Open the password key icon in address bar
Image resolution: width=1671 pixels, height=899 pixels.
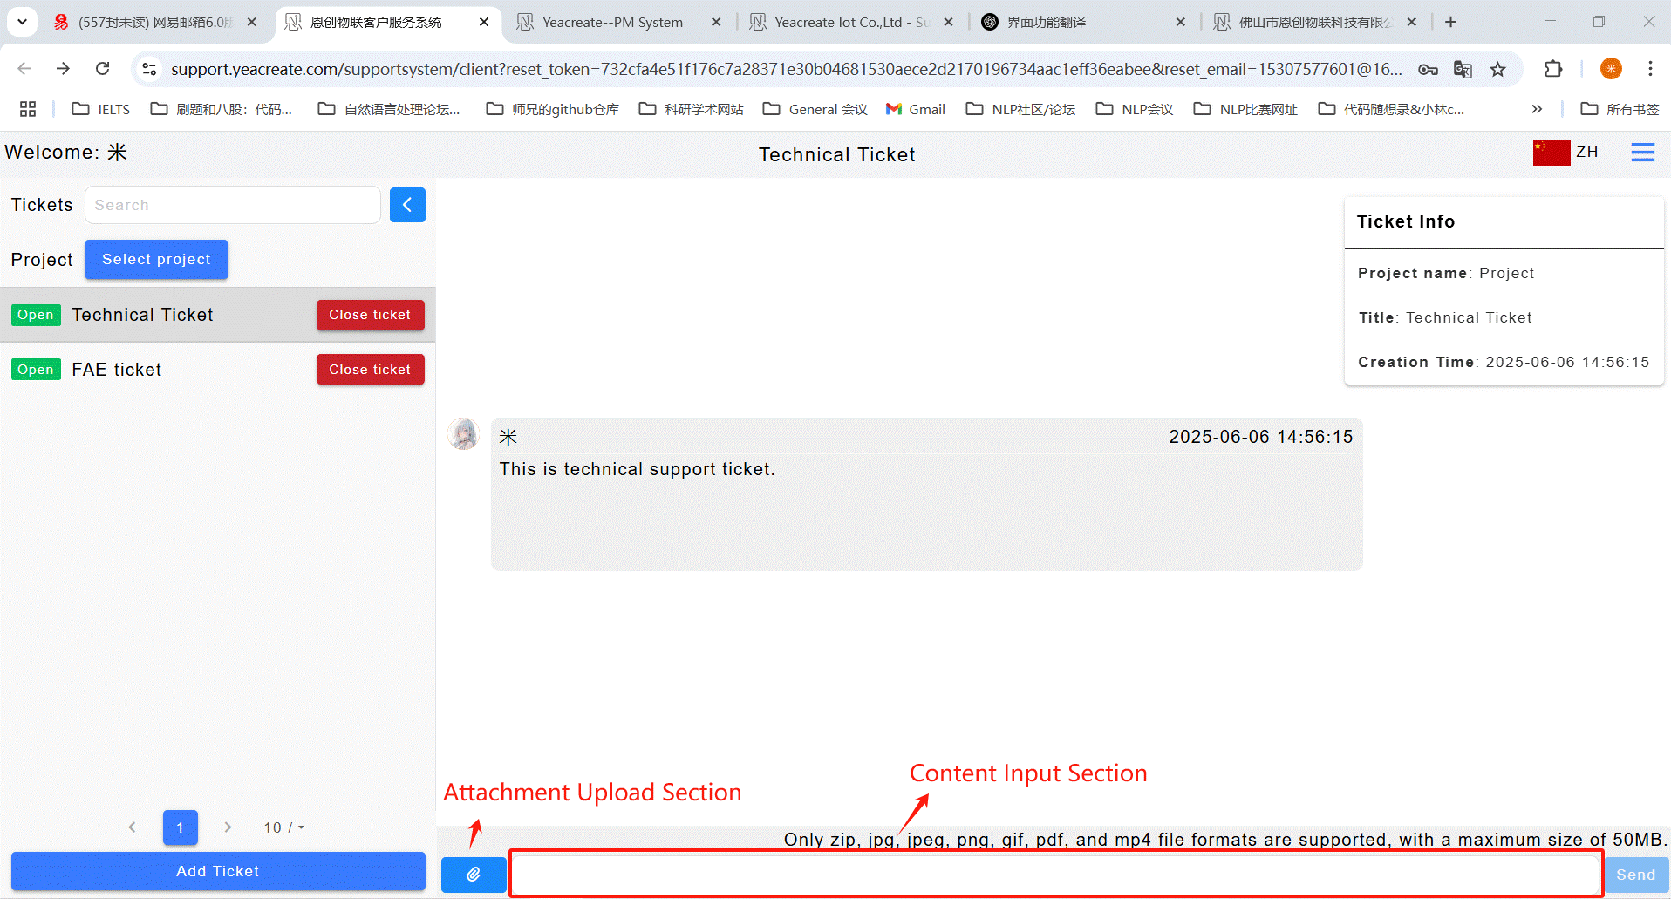(x=1428, y=69)
